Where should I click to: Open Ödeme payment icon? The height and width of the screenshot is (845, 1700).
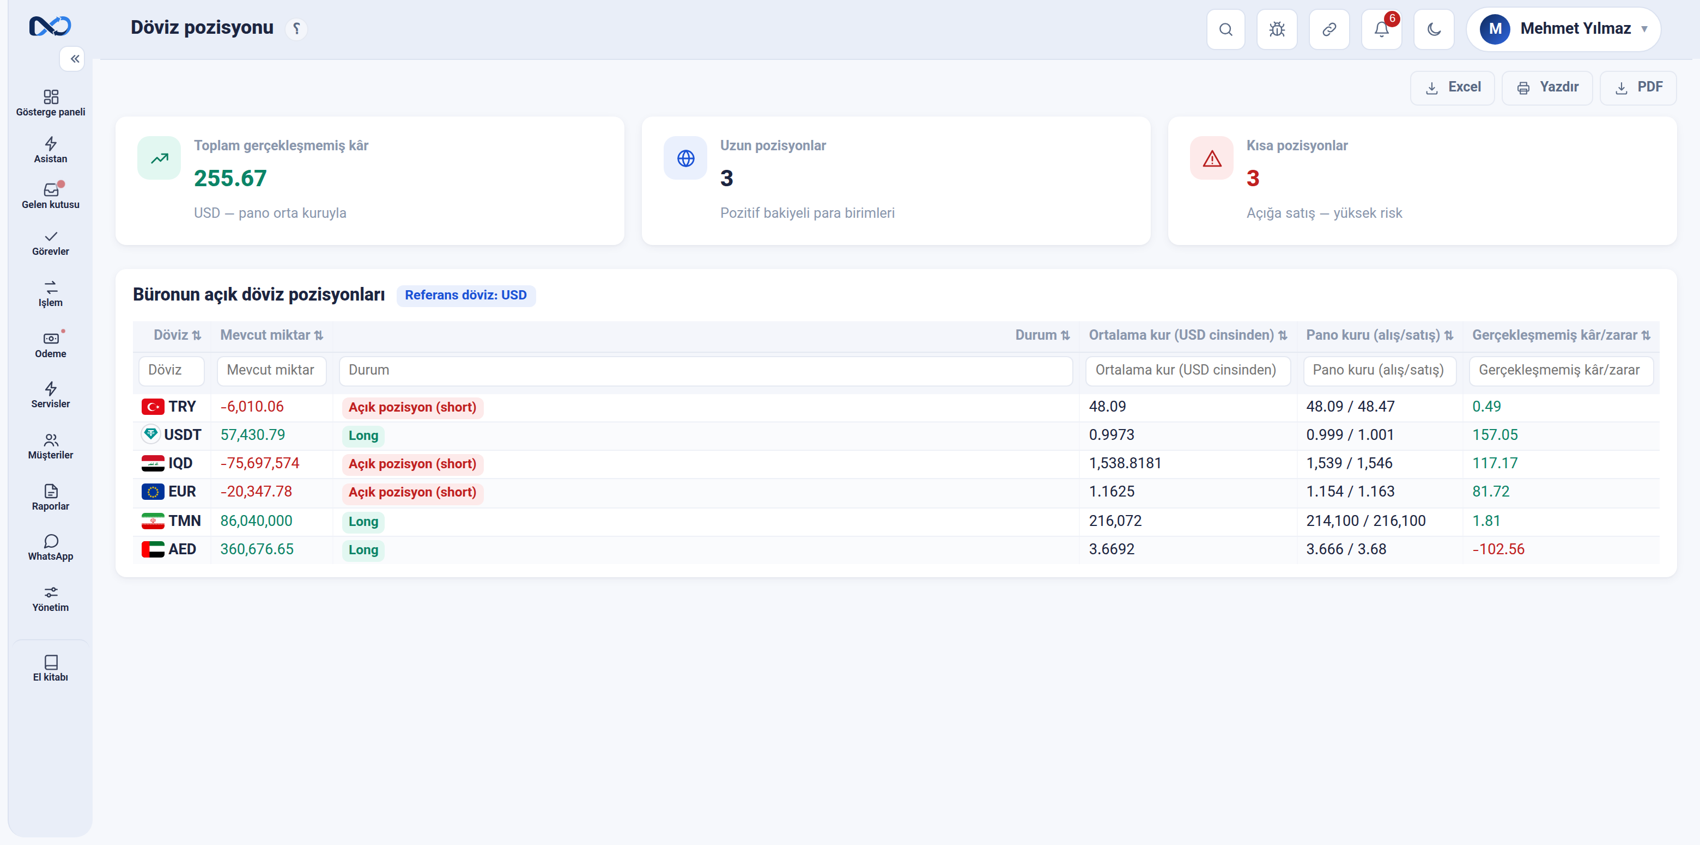[50, 345]
